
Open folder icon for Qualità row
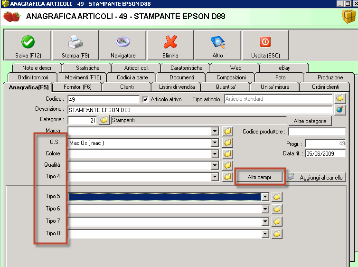click(227, 165)
